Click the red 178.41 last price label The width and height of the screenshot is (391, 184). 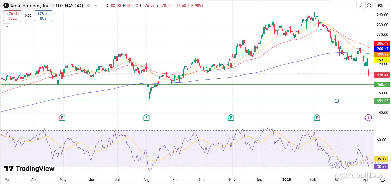(x=382, y=75)
